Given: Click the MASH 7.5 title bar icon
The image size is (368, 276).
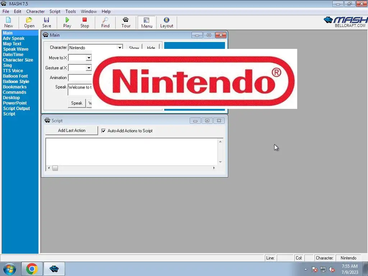Looking at the screenshot, I should pyautogui.click(x=4, y=4).
